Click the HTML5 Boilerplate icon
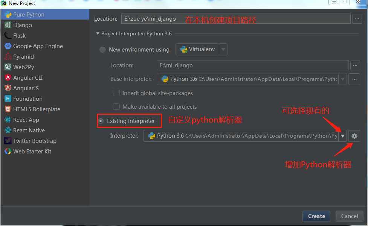 [x=8, y=109]
